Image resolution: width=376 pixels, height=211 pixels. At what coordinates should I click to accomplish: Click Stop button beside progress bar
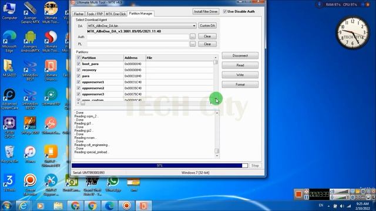pos(255,165)
